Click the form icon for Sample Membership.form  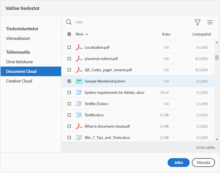coord(79,81)
